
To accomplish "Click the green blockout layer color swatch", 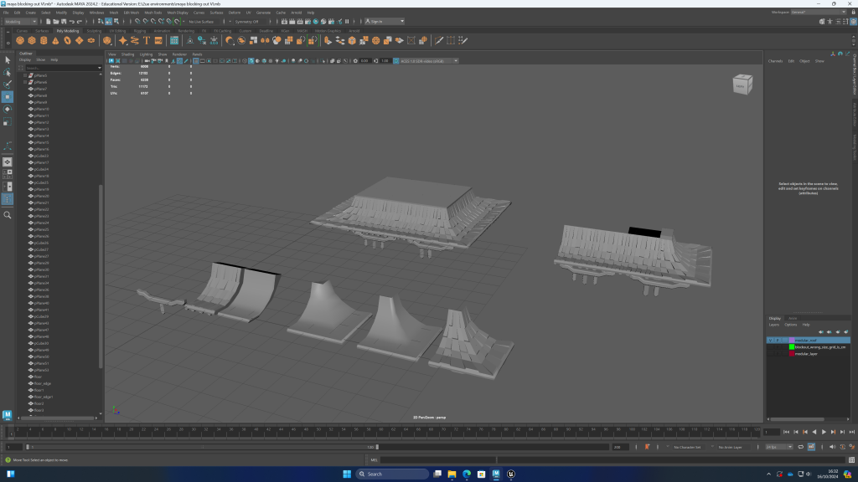I will click(792, 346).
